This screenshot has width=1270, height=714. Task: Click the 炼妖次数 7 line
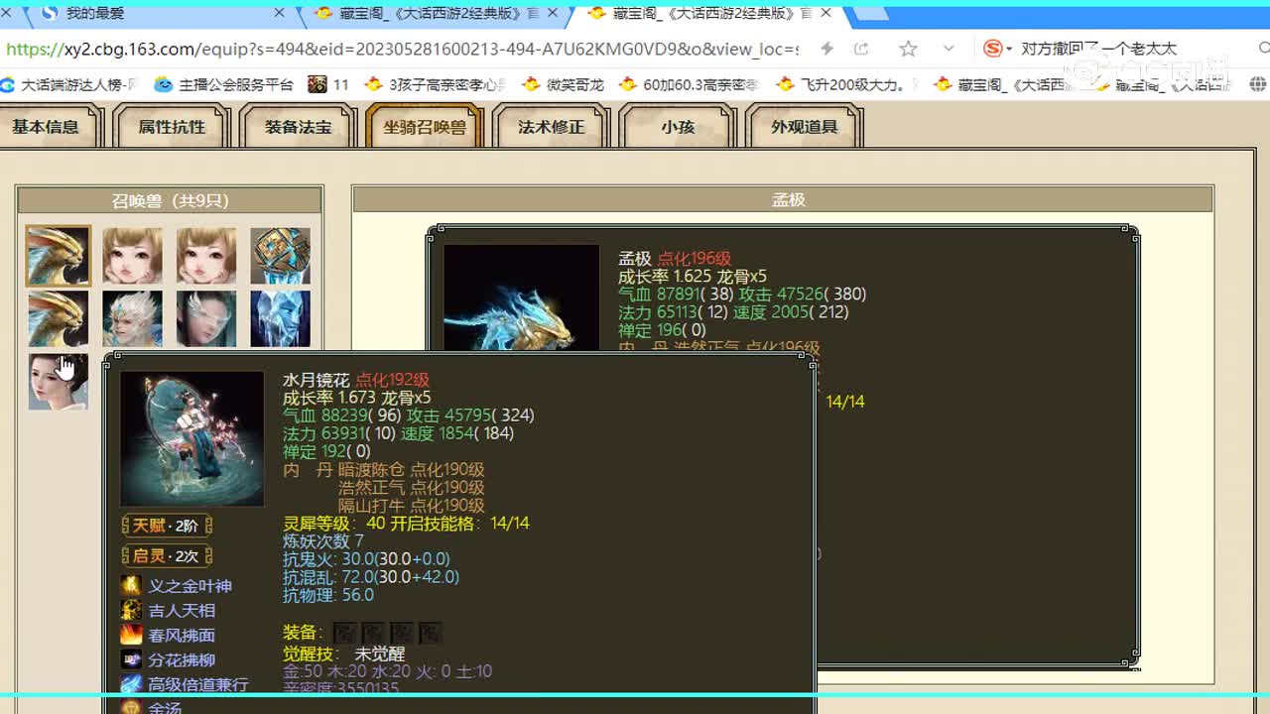[x=323, y=541]
